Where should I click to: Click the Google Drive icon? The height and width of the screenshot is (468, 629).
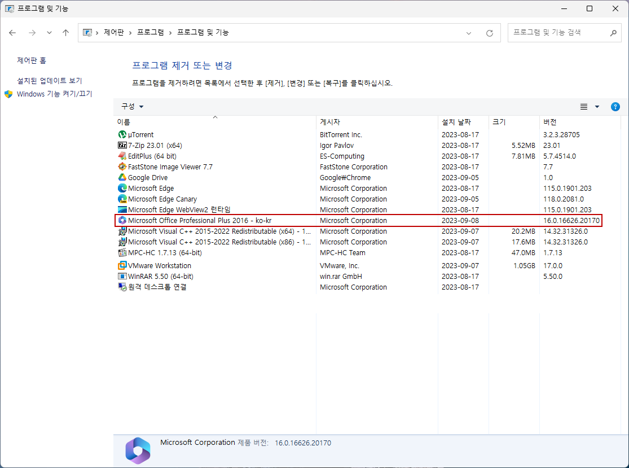pos(122,177)
